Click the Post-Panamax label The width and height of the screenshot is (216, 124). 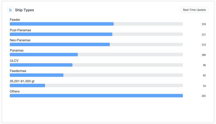point(20,30)
